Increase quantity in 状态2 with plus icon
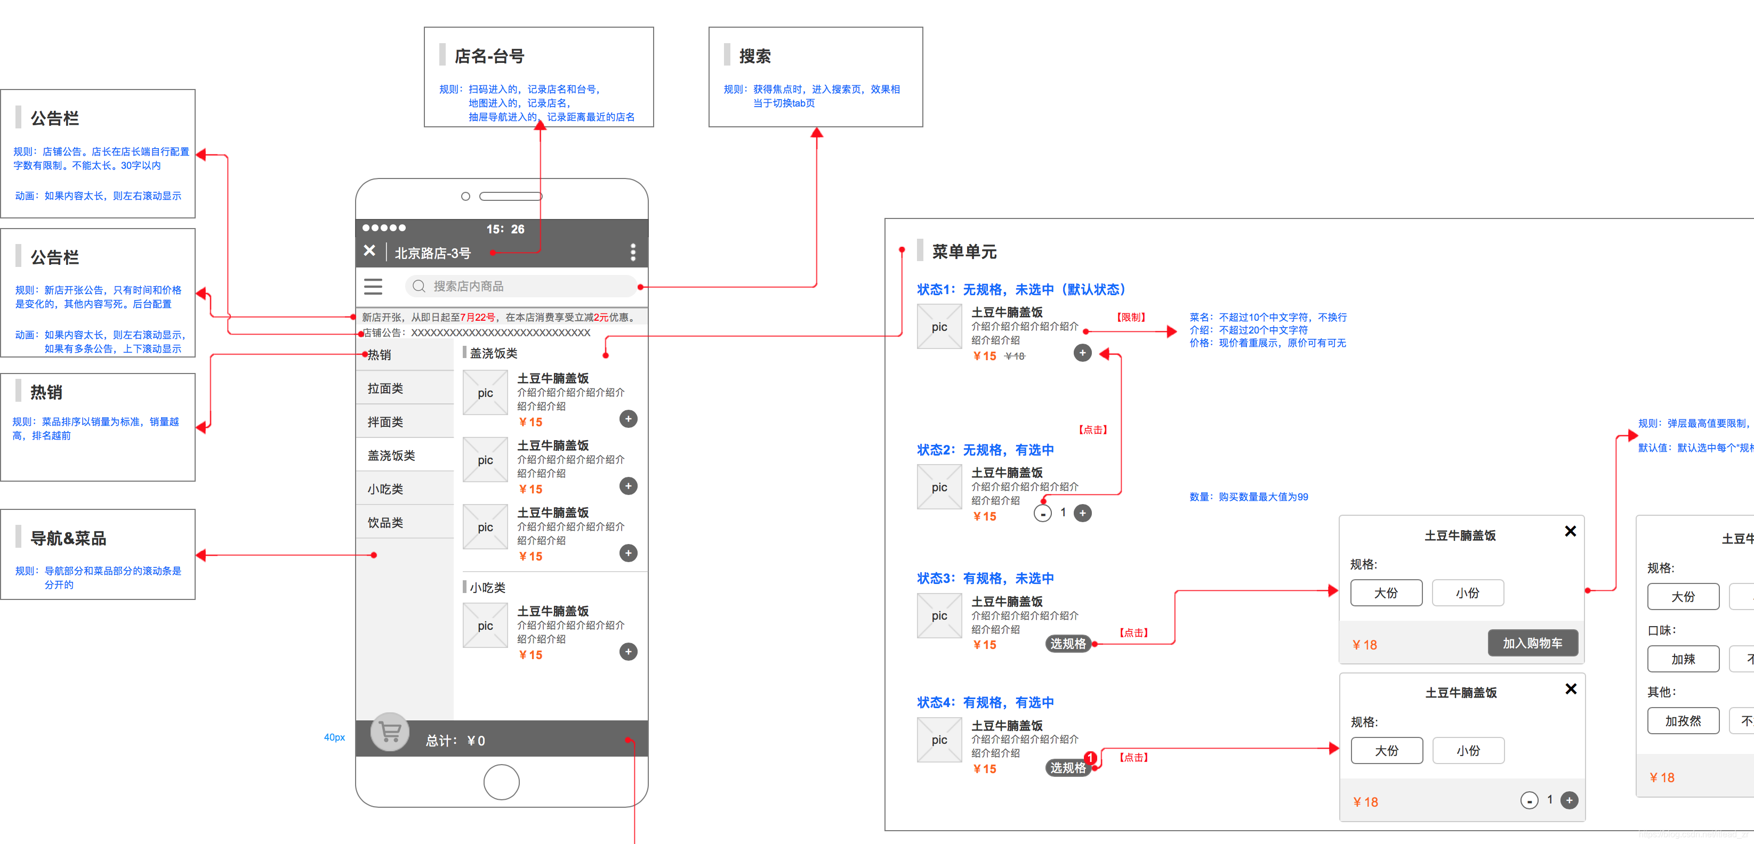The width and height of the screenshot is (1754, 844). pyautogui.click(x=1083, y=513)
